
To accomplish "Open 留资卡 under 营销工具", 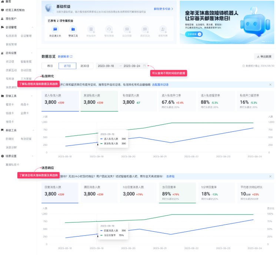I will coord(10,104).
